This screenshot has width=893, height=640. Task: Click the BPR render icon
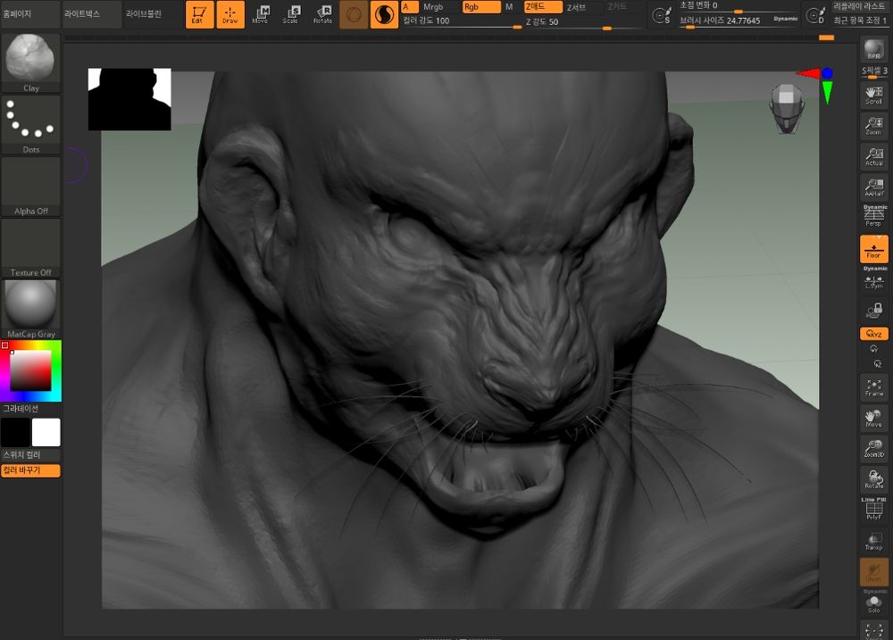coord(873,49)
